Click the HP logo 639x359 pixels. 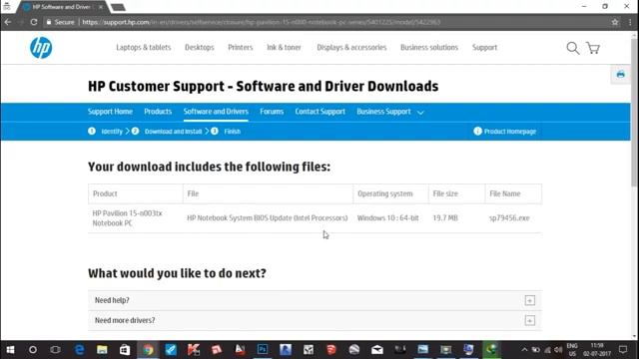point(41,48)
